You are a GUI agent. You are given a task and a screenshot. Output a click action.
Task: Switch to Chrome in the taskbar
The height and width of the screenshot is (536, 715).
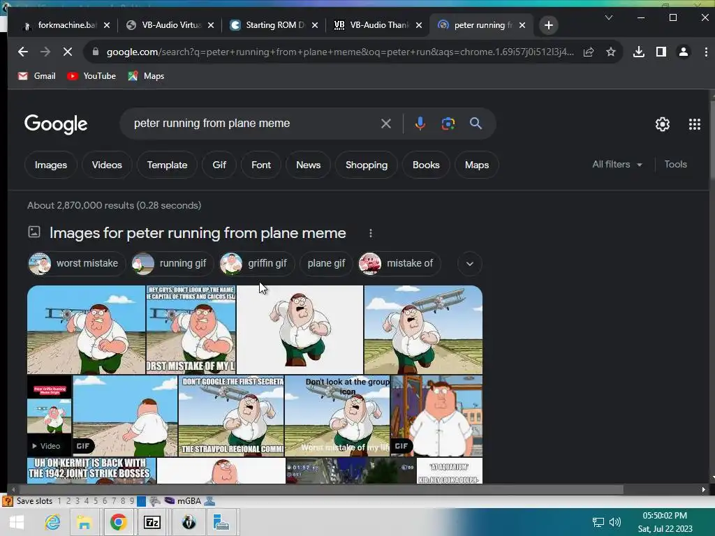118,522
